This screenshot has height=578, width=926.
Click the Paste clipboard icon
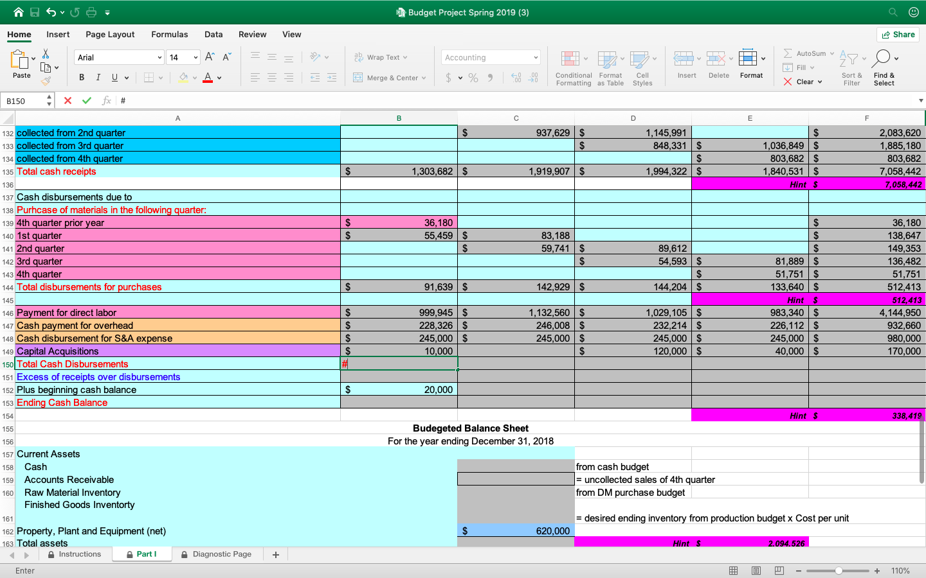(x=20, y=59)
